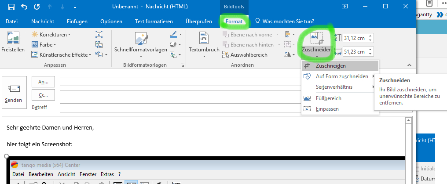Screen dimensions: 447x184
Task: Expand the Farbe color dropdown
Action: point(44,44)
